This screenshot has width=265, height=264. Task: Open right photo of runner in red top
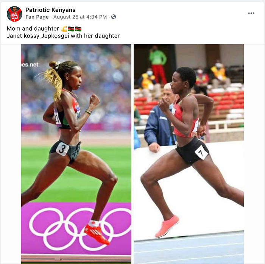click(189, 154)
